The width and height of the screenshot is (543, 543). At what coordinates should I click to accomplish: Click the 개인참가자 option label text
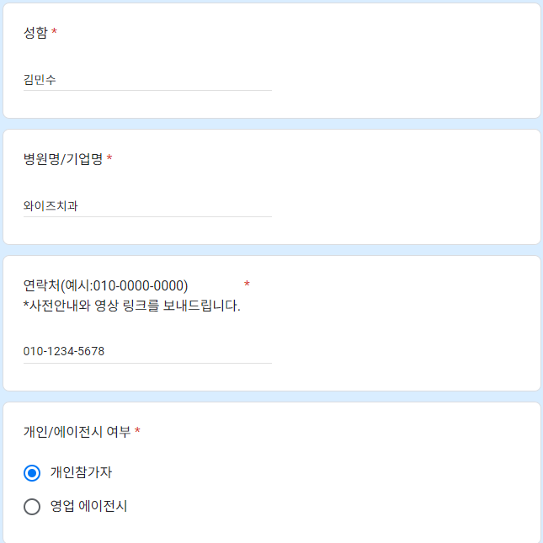coord(81,472)
